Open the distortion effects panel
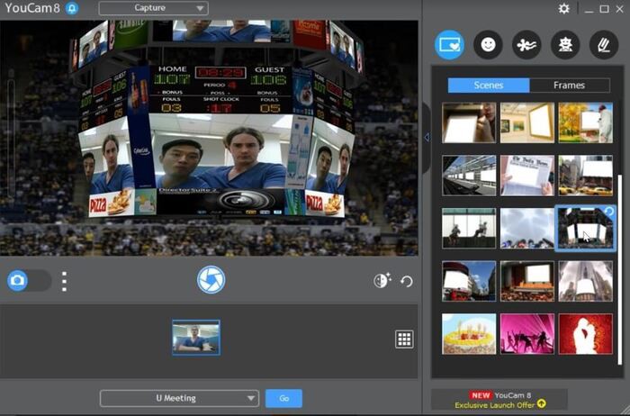This screenshot has height=416, width=630. (x=564, y=45)
